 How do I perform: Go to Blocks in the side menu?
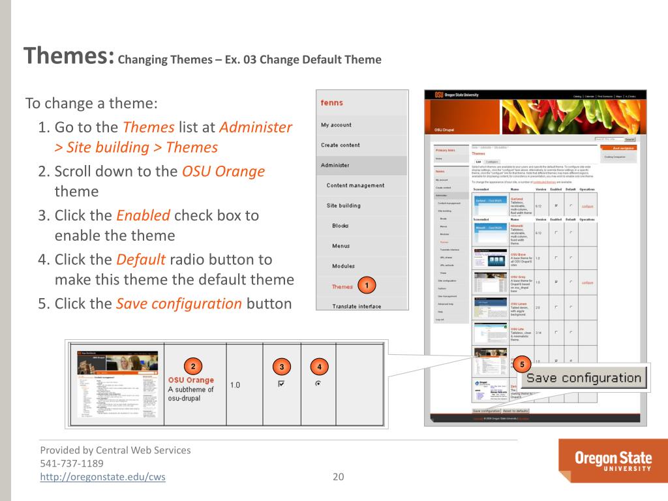tap(341, 225)
